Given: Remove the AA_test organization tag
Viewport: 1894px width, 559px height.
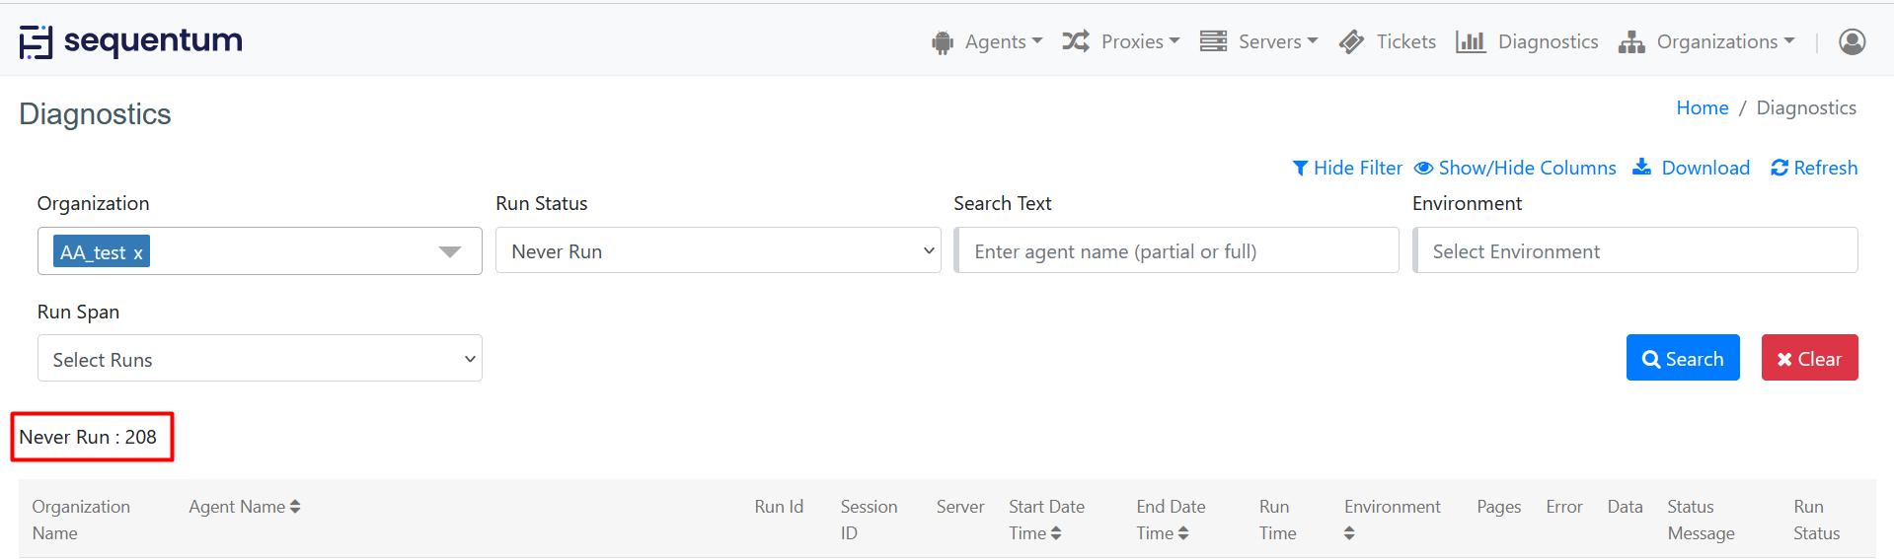Looking at the screenshot, I should pyautogui.click(x=138, y=253).
